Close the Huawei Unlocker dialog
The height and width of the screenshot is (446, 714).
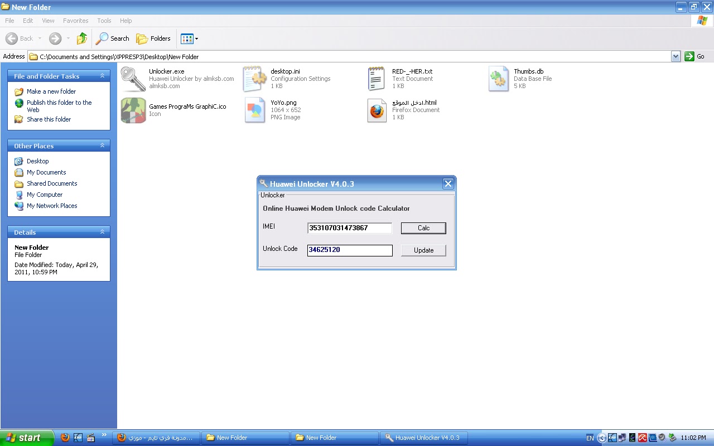(x=448, y=184)
